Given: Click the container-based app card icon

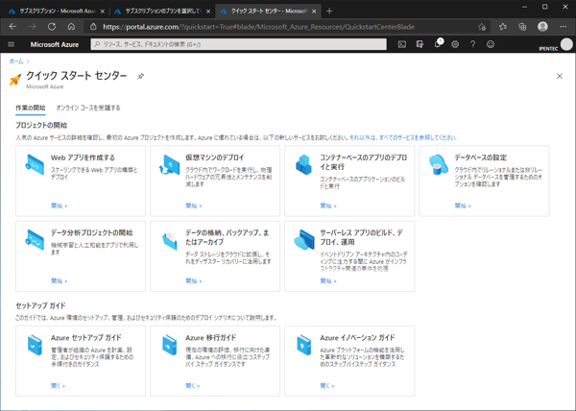Looking at the screenshot, I should point(303,164).
